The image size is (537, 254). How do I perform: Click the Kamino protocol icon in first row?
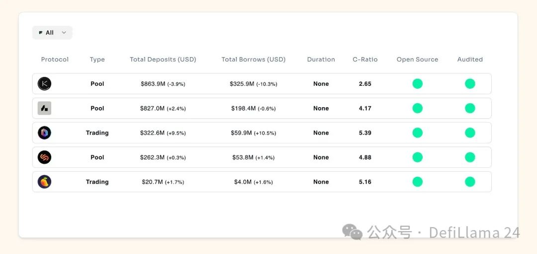(45, 84)
